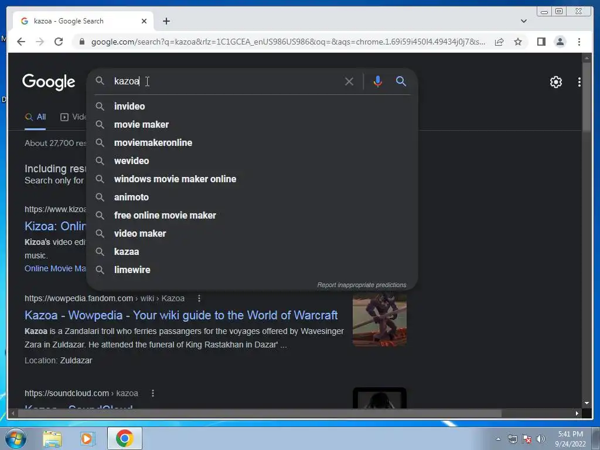Open the Chrome profile avatar

pyautogui.click(x=560, y=42)
